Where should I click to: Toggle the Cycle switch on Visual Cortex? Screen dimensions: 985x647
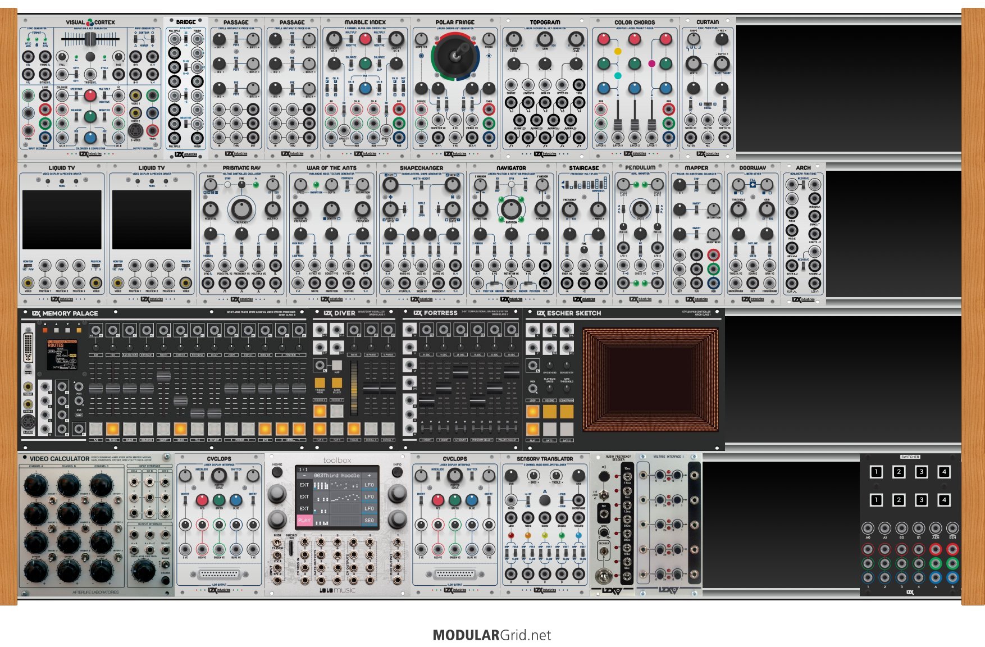[x=104, y=74]
